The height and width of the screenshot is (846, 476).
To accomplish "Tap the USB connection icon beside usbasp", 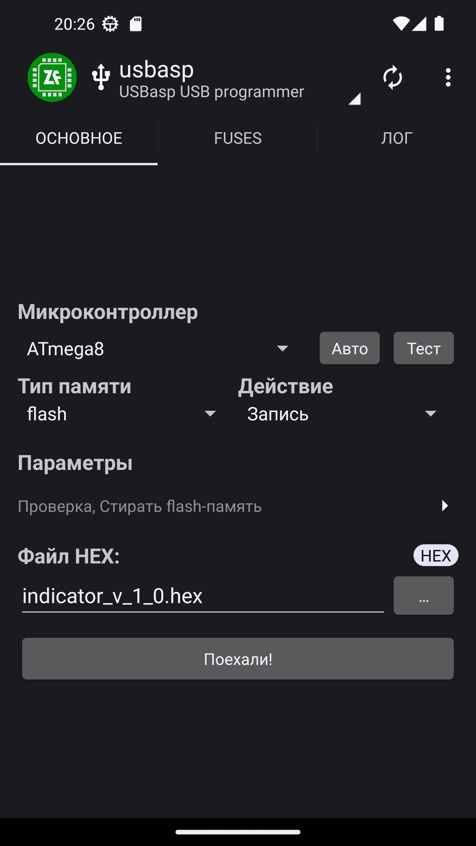I will coord(101,77).
